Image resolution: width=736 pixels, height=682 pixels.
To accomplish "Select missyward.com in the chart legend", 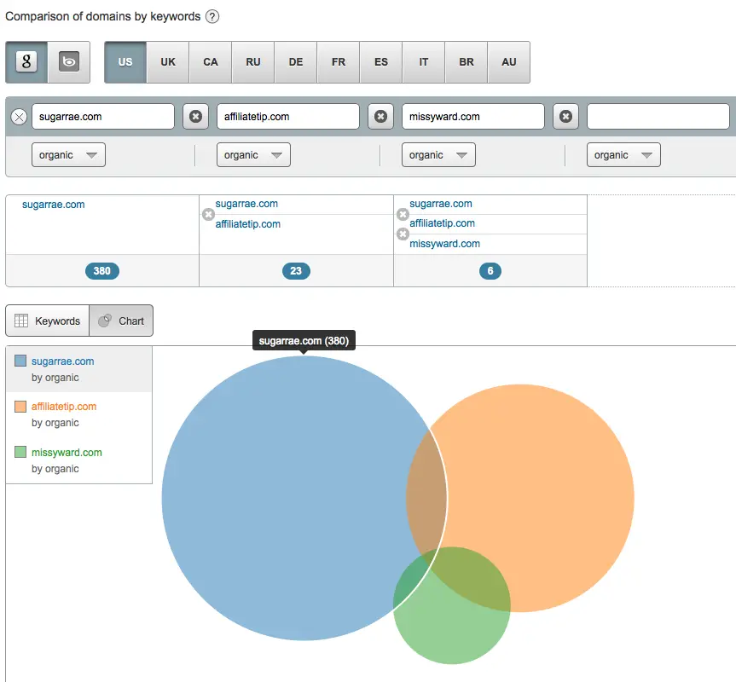I will (x=78, y=460).
